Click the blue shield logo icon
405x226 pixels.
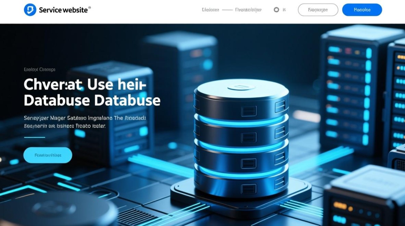[x=30, y=10]
